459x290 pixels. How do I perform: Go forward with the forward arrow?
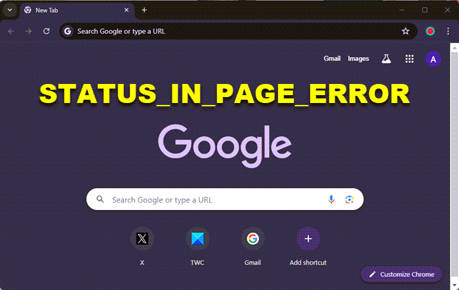tap(29, 31)
